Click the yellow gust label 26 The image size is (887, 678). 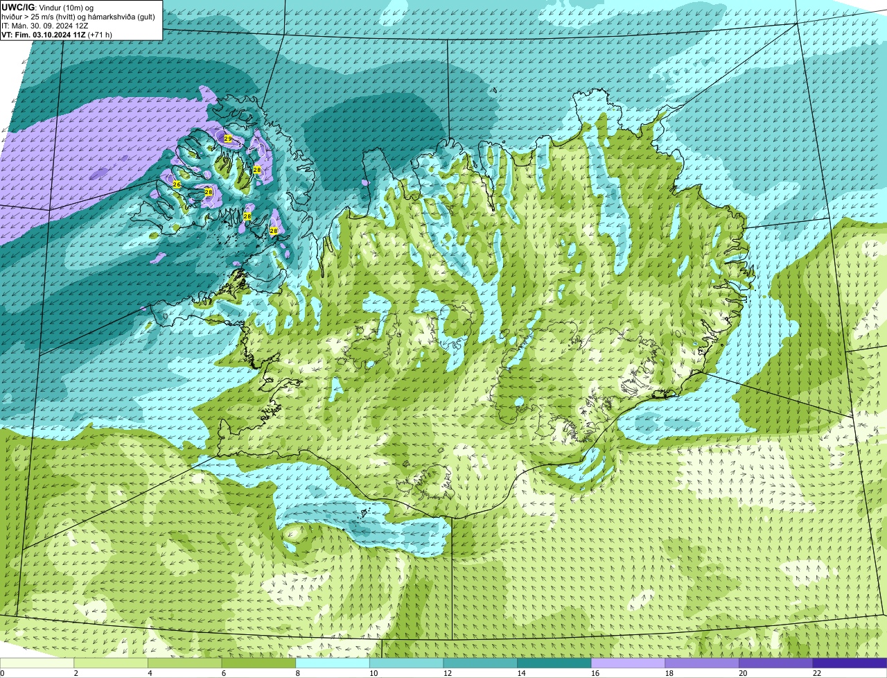pyautogui.click(x=177, y=184)
